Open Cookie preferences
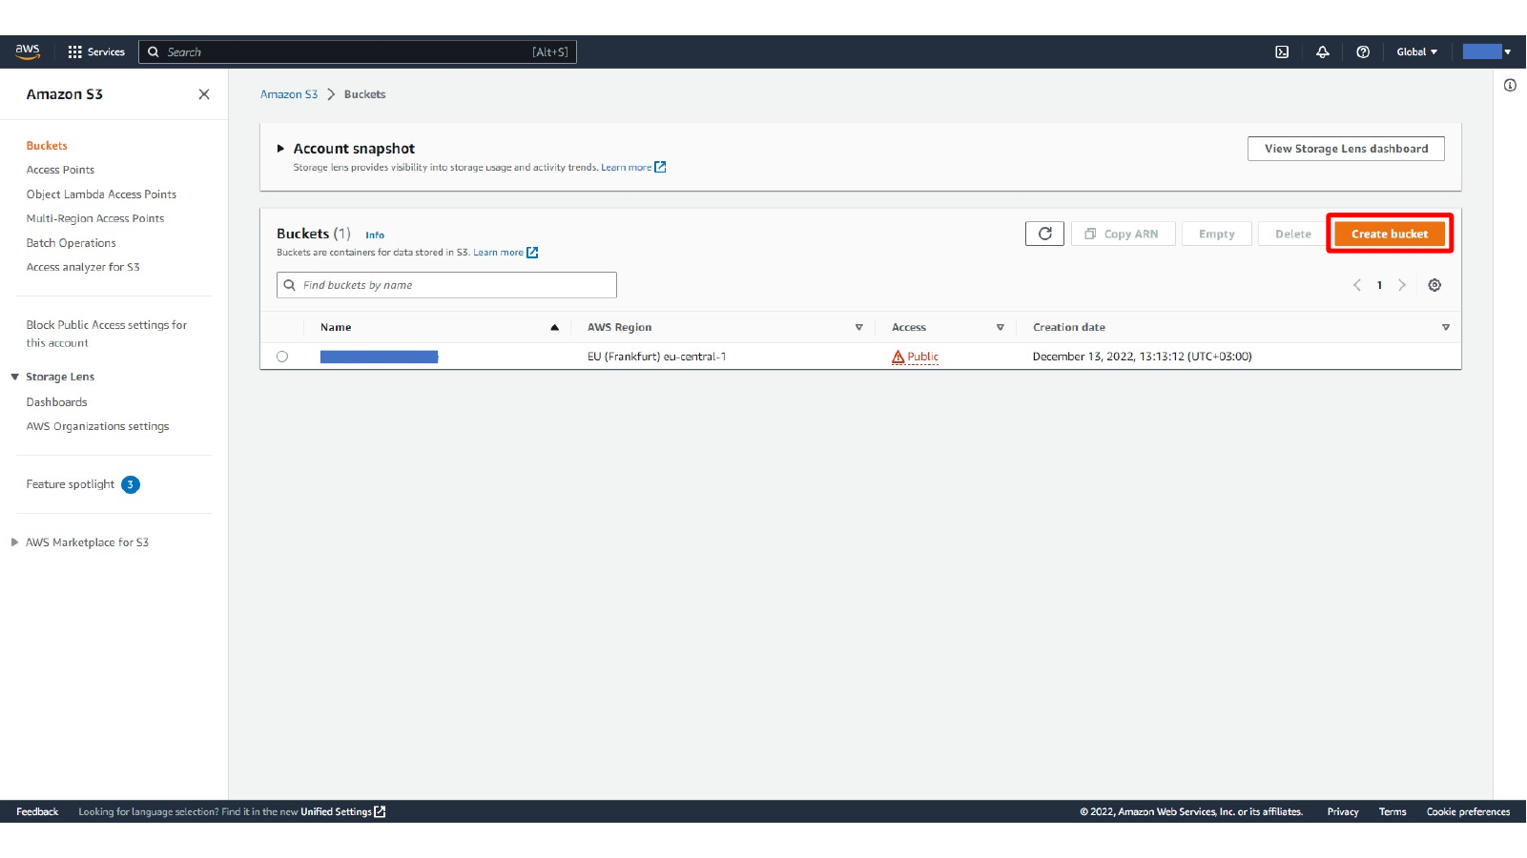This screenshot has width=1527, height=858. click(1468, 812)
